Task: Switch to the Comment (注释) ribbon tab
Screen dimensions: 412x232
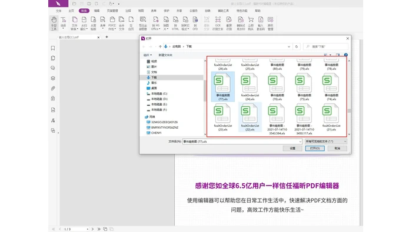Action: pos(128,11)
